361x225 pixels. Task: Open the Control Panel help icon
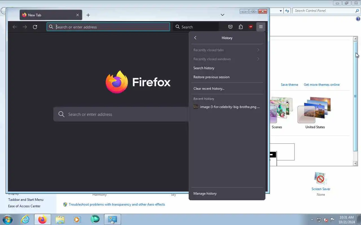[358, 19]
